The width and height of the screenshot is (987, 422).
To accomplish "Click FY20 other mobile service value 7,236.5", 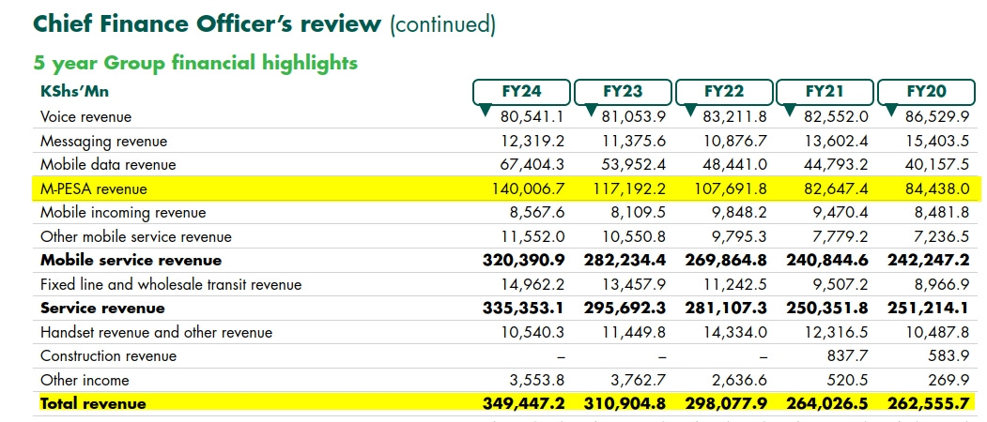I will point(942,237).
